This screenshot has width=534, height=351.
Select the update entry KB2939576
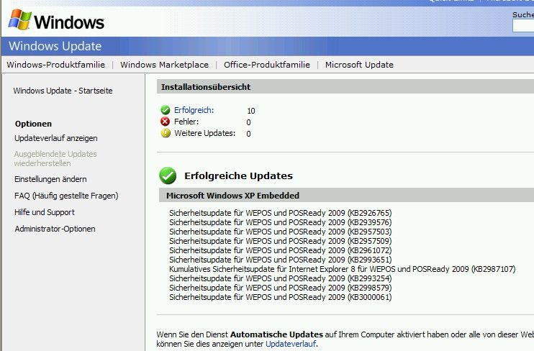(x=280, y=222)
